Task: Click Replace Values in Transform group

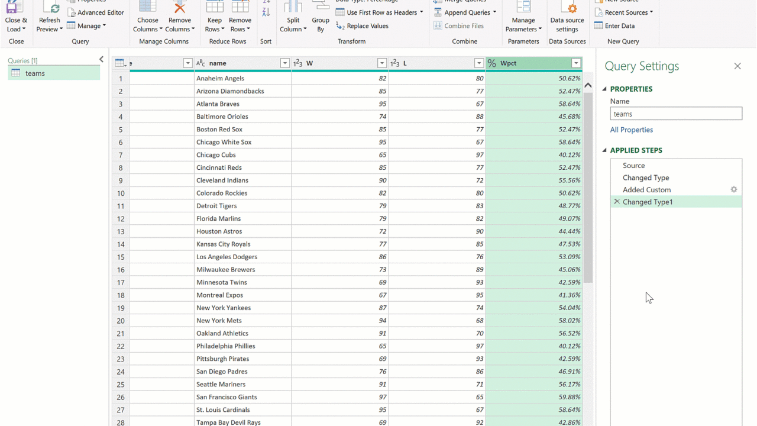Action: tap(361, 26)
